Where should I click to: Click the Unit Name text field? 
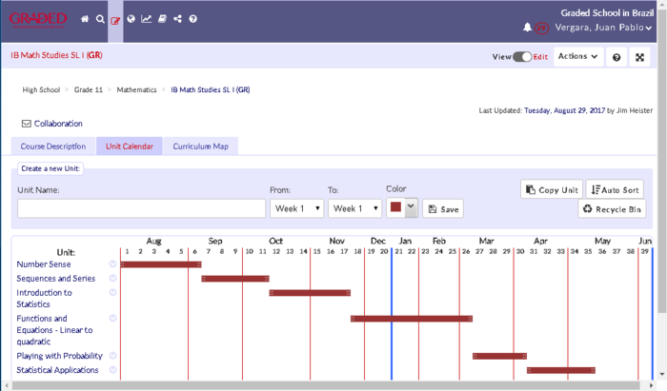(141, 208)
